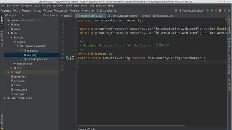This screenshot has width=232, height=130.
Task: Open the Navigate menu
Action: click(x=26, y=6)
